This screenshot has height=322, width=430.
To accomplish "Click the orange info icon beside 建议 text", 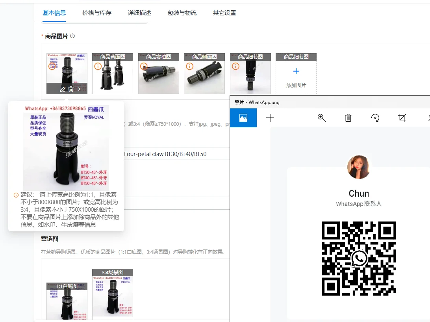I will pos(16,195).
